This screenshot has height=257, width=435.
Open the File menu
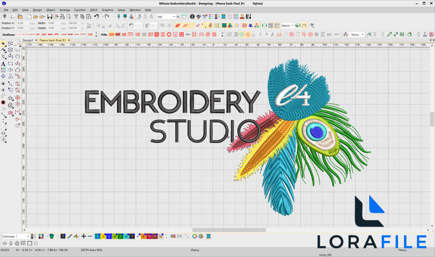pos(6,10)
